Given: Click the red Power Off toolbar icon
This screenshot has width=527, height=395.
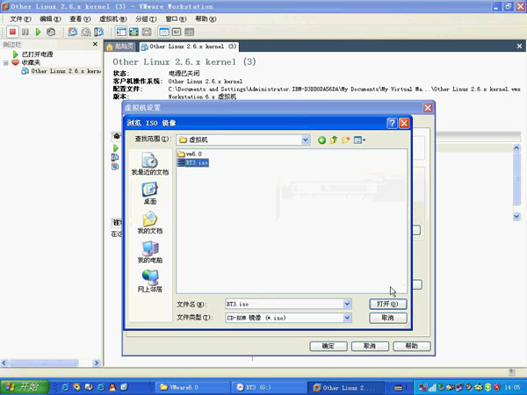Looking at the screenshot, I should point(12,32).
